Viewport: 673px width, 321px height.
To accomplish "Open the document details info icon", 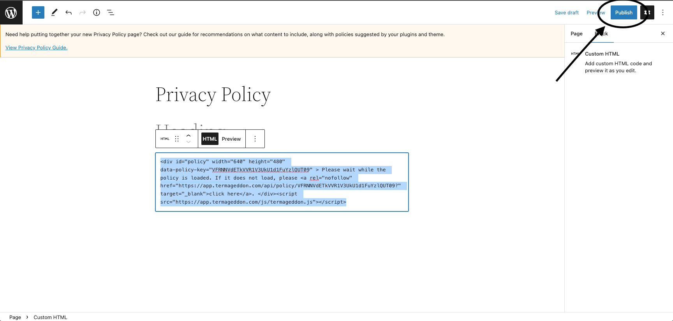I will pos(97,12).
